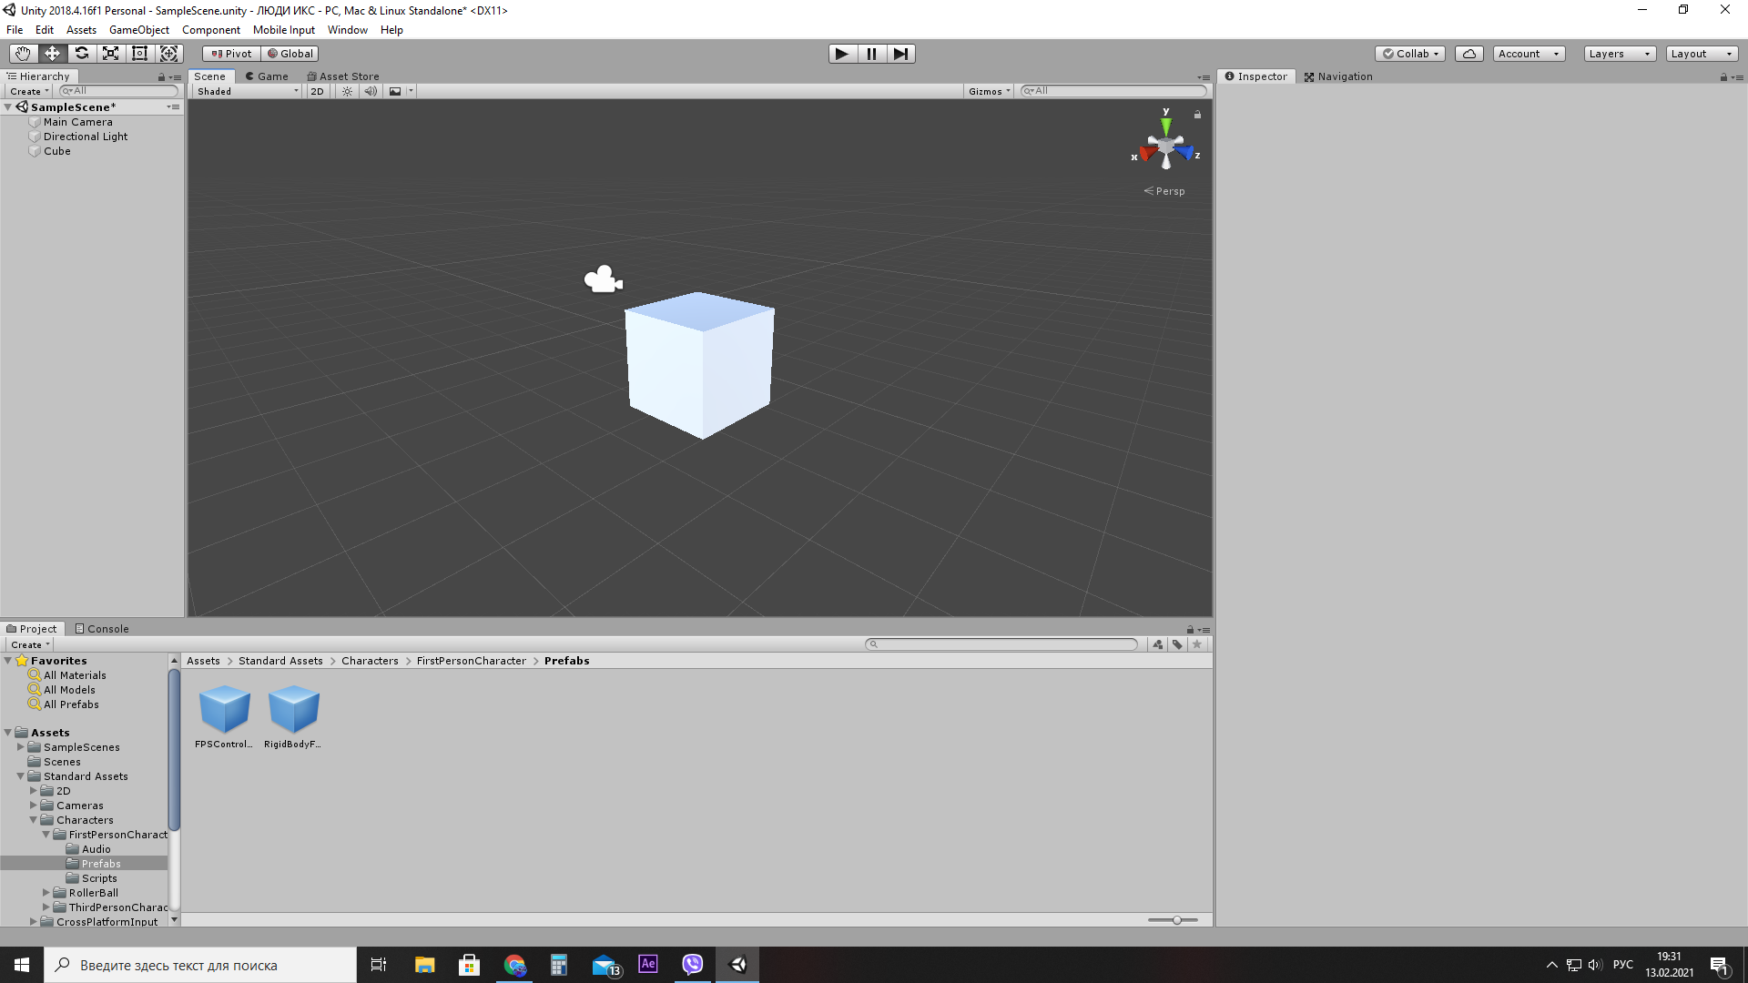Viewport: 1748px width, 983px height.
Task: Click Standard Assets breadcrumb
Action: pyautogui.click(x=280, y=661)
